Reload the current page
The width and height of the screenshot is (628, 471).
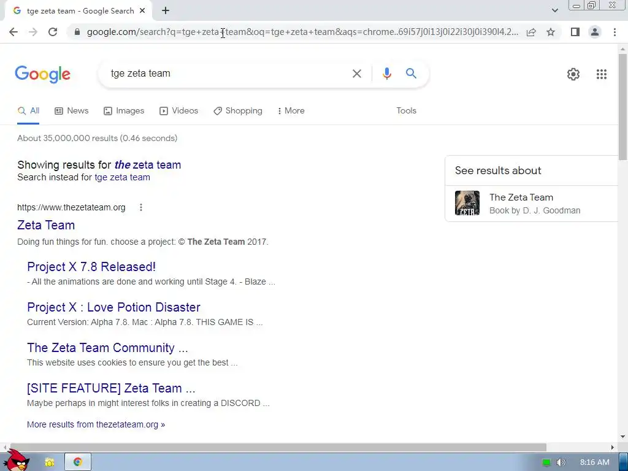click(53, 32)
